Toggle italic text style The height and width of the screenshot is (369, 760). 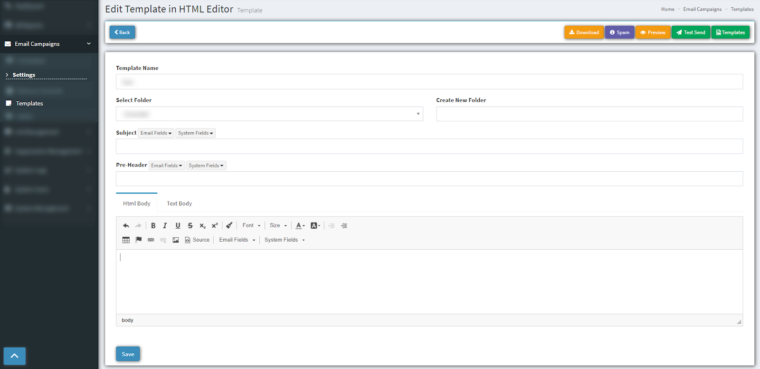pos(165,226)
